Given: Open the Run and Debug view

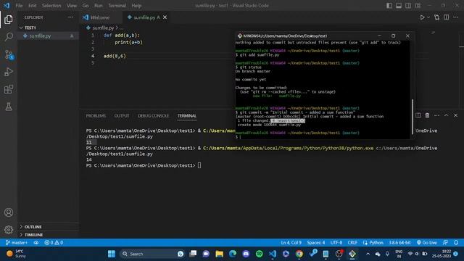Looking at the screenshot, I should (x=9, y=72).
